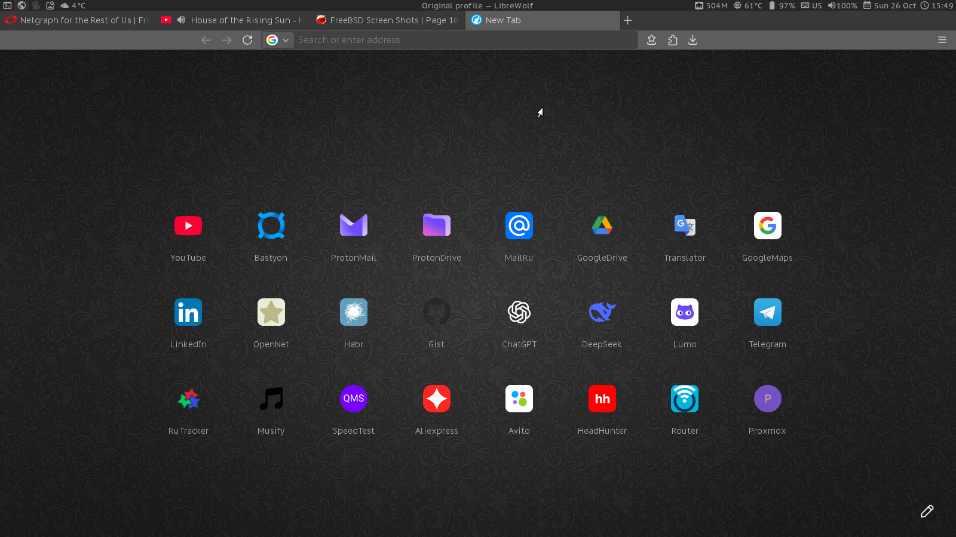Open the browser hamburger menu
Viewport: 956px width, 537px height.
[x=942, y=40]
